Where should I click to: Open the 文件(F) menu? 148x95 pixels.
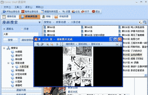[x=7, y=7]
